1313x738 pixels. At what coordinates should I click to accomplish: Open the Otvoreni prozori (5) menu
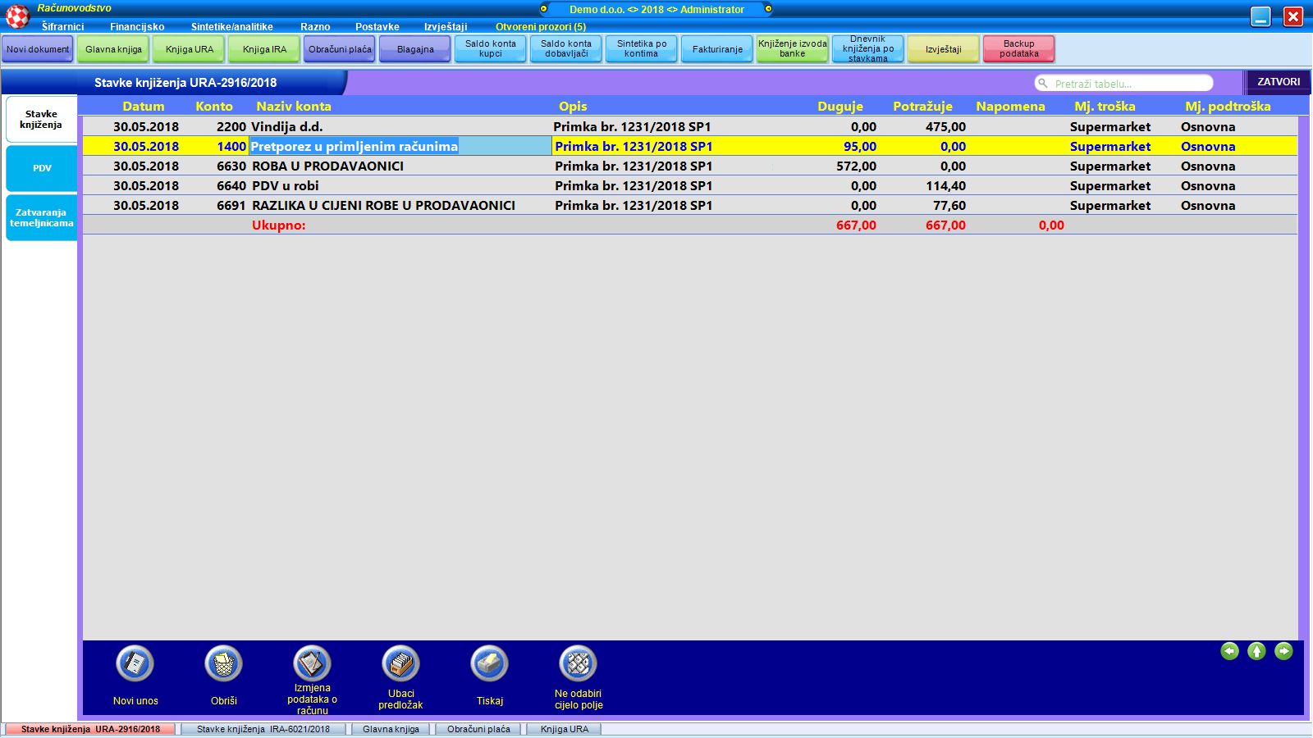pyautogui.click(x=540, y=27)
